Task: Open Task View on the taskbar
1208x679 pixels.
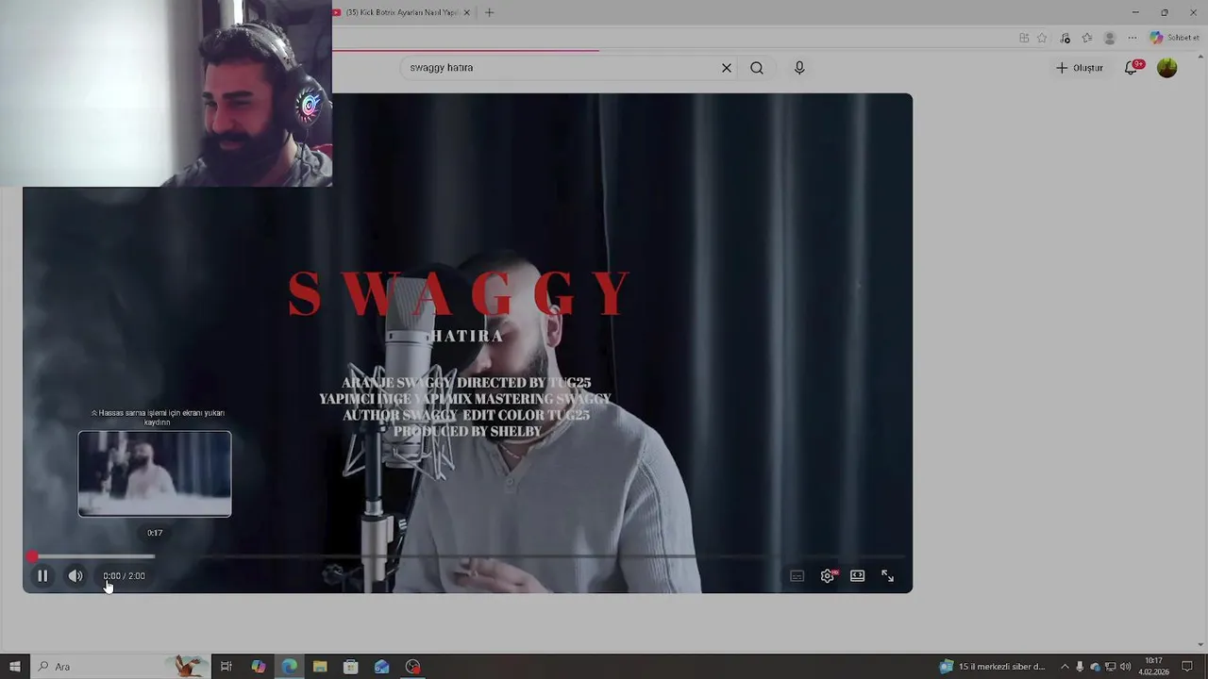Action: click(226, 667)
